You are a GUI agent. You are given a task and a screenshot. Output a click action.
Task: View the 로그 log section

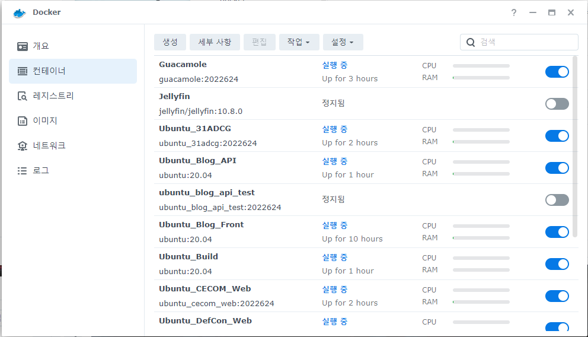coord(73,171)
